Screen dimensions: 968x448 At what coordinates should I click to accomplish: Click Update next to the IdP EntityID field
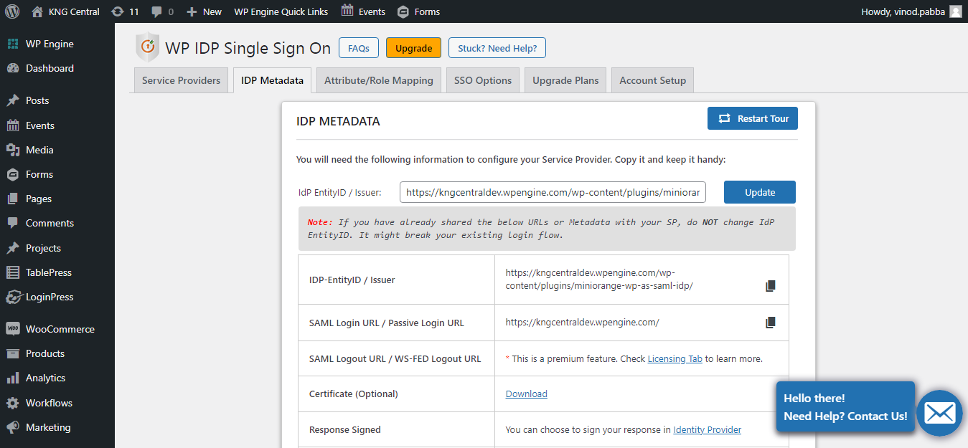[x=760, y=192]
